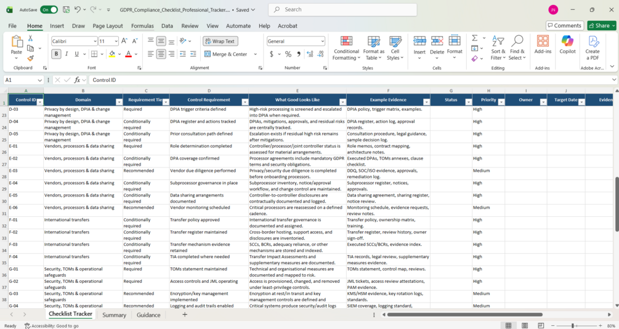Click the Borders icon
The height and width of the screenshot is (329, 619).
(x=94, y=54)
